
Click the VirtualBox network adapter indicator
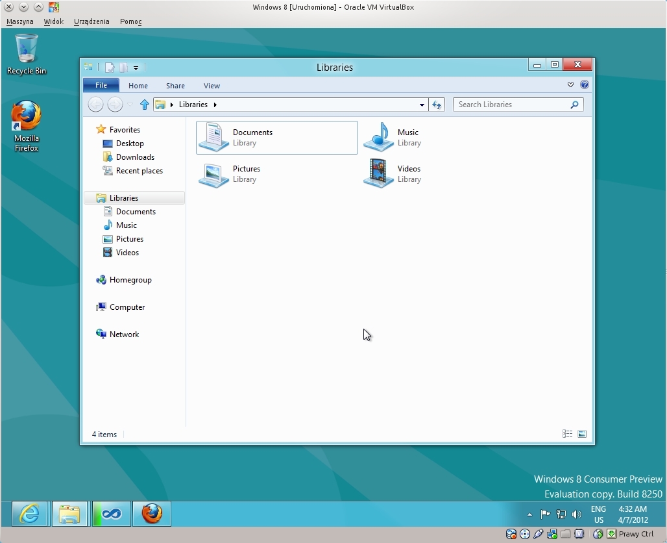pos(552,534)
